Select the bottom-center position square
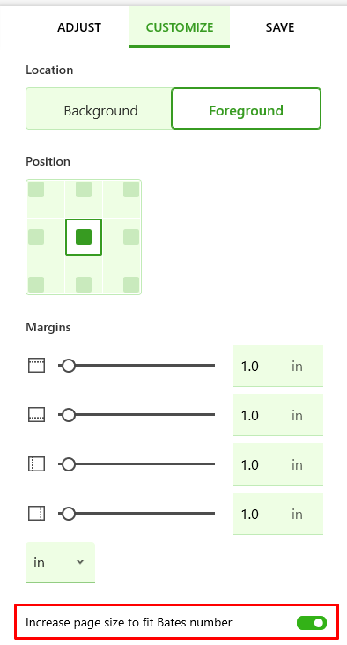Screen dimensions: 347x645 (x=84, y=285)
